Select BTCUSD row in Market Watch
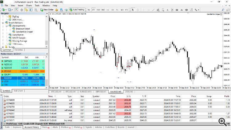 [23, 71]
